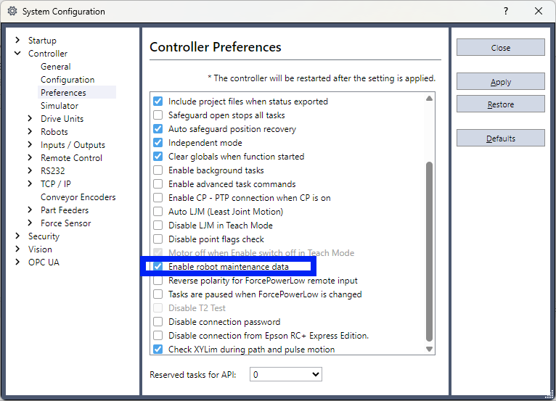Expand the Startup tree node
This screenshot has height=401, width=556.
[17, 40]
